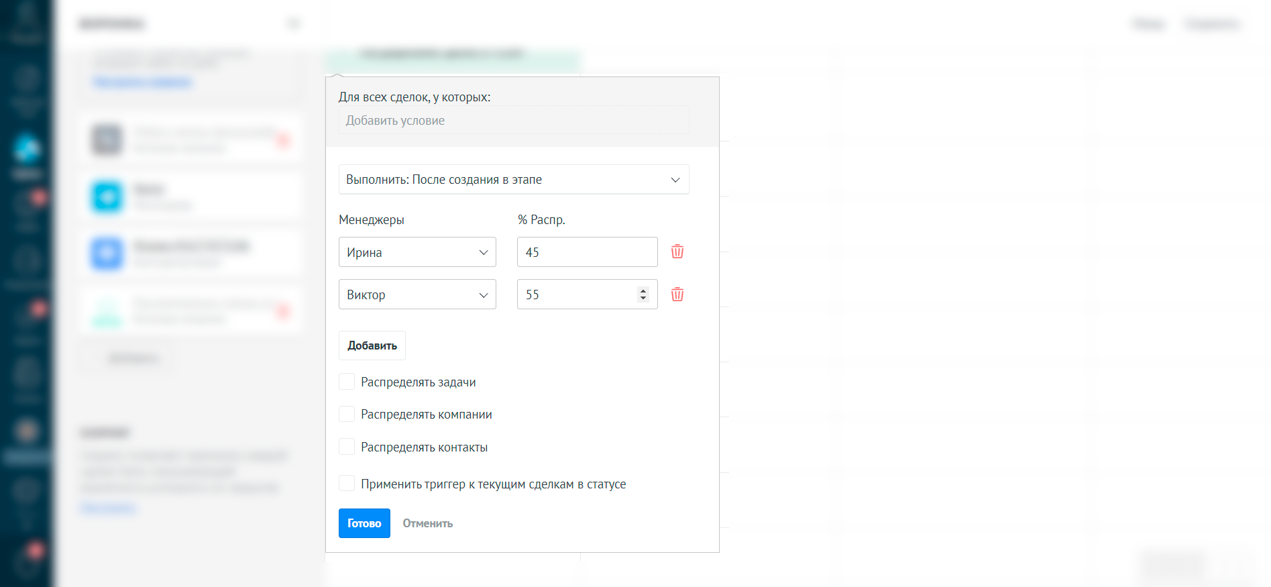Screen dimensions: 1271x587
Task: Click the up arrow on 55 percent field
Action: click(643, 290)
